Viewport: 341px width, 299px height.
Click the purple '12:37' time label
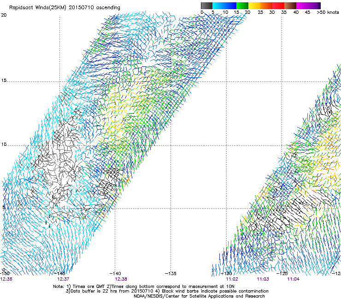pos(63,279)
